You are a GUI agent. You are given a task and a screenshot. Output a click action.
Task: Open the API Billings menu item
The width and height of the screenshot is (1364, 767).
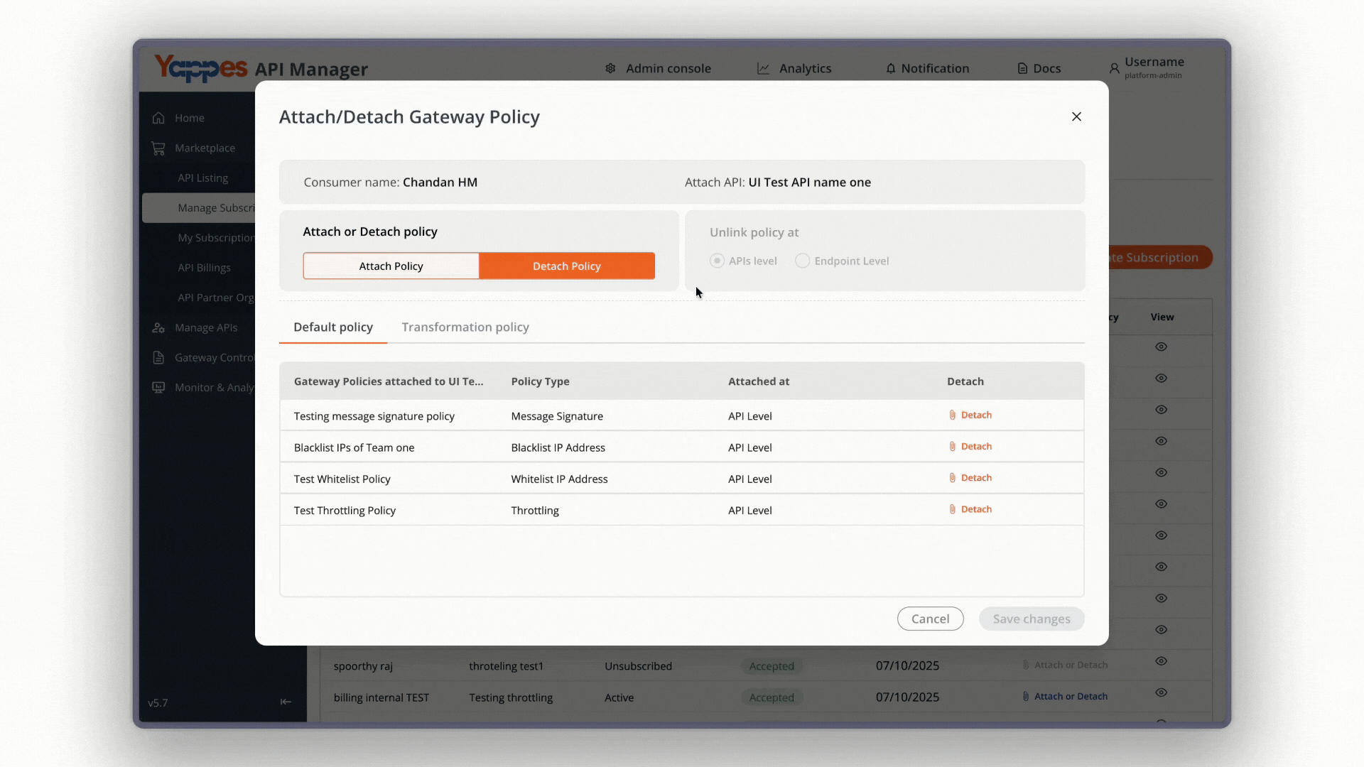[204, 267]
